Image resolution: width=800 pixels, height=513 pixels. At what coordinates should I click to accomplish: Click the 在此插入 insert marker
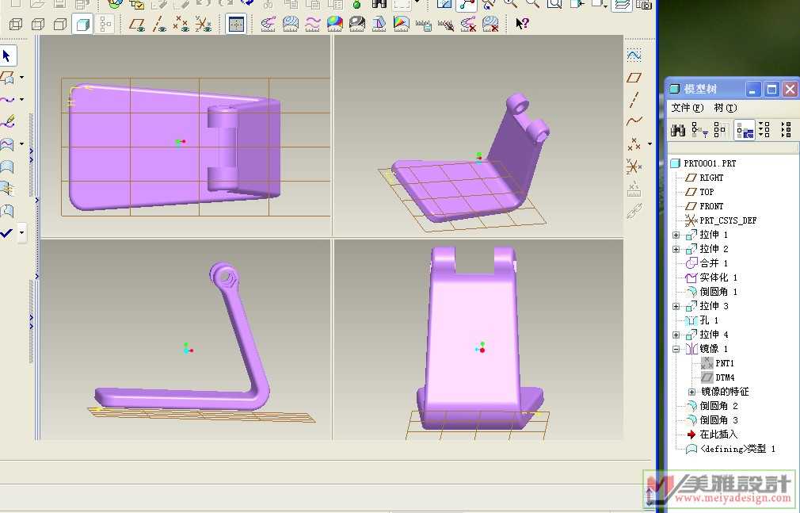click(x=718, y=435)
